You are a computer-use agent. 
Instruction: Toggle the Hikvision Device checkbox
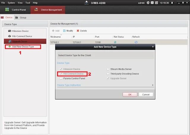[x=61, y=69]
